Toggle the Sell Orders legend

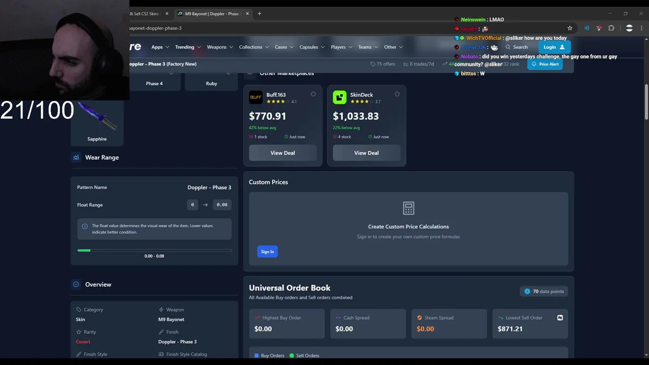[x=304, y=355]
